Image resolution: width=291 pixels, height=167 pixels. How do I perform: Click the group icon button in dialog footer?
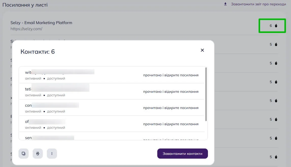point(38,153)
